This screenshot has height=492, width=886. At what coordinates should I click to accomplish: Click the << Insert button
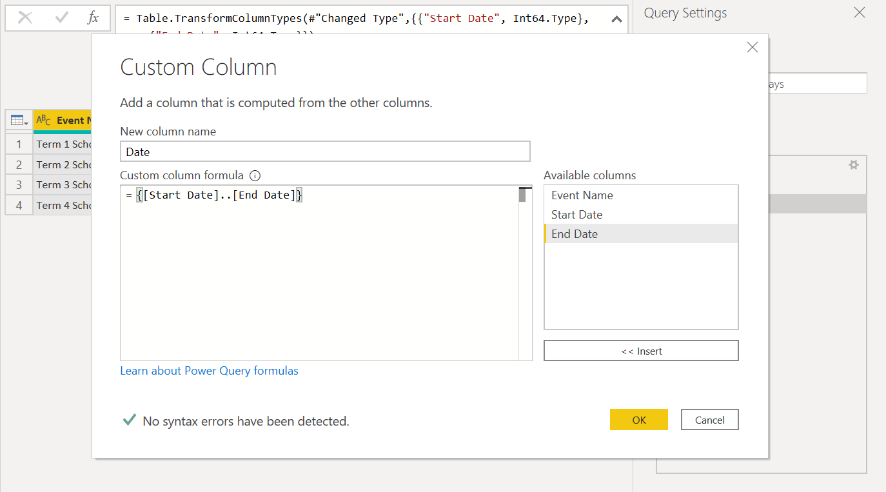pyautogui.click(x=641, y=351)
